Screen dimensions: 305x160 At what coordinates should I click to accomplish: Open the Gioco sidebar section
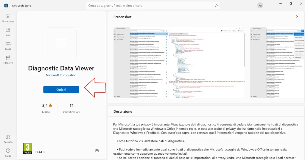point(8,46)
